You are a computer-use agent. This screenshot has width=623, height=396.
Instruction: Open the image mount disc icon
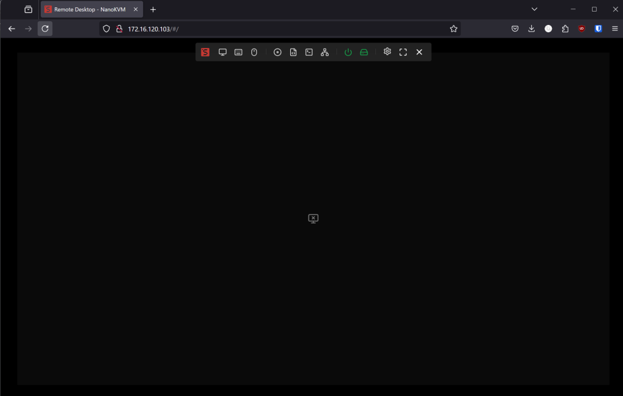tap(277, 52)
